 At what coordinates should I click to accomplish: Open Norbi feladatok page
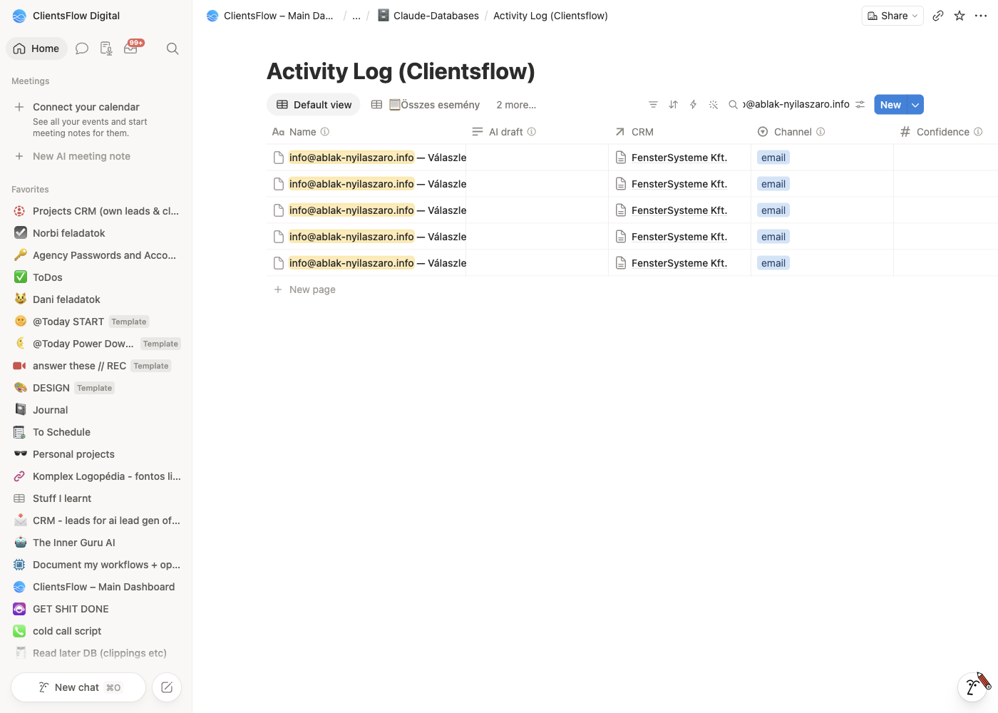[96, 233]
